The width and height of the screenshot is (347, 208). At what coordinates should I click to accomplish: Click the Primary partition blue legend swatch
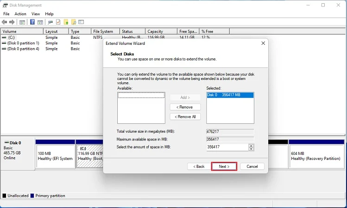32,196
